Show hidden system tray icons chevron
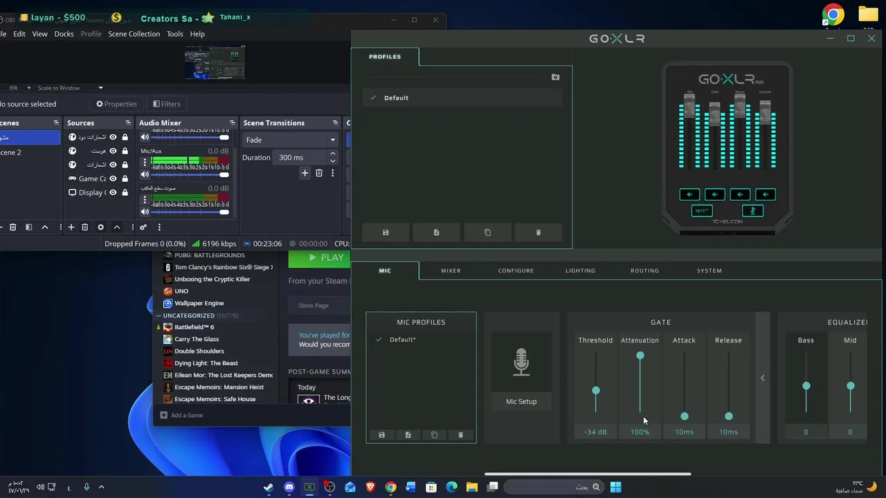This screenshot has width=886, height=498. (101, 487)
